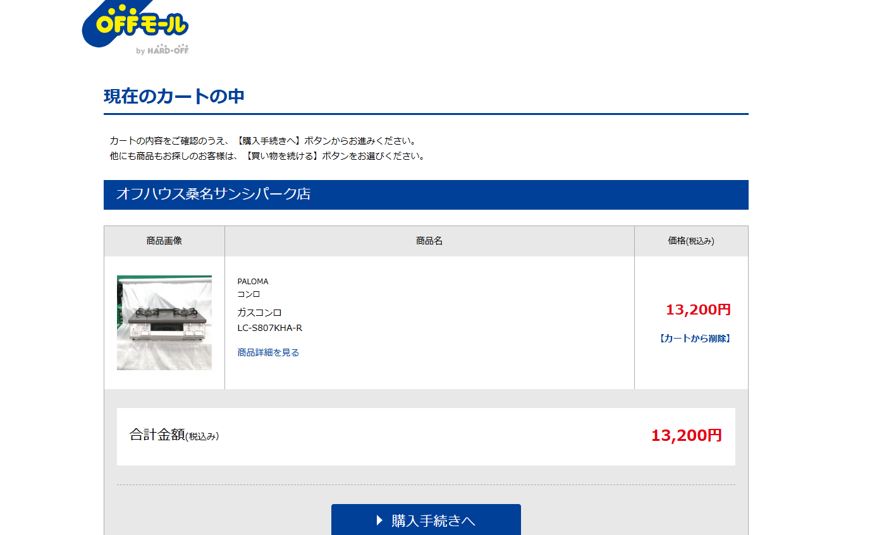Proceed with the 購入手続きへ button
The height and width of the screenshot is (535, 889).
[426, 520]
